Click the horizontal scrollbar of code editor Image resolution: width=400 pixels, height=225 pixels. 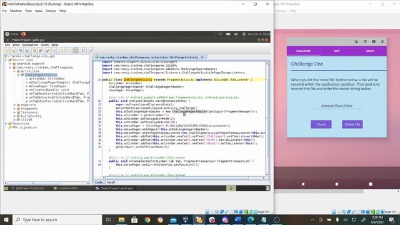point(183,177)
